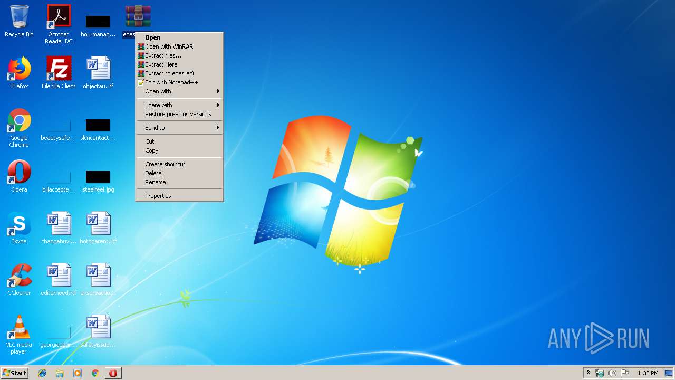
Task: Select the Acrobat Reader DC shortcut
Action: point(59,24)
